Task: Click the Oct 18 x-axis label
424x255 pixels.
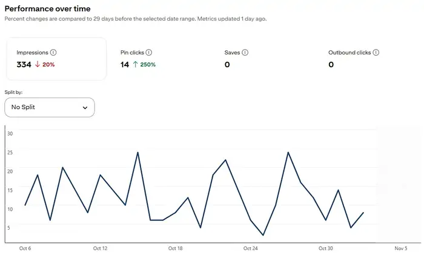Action: coord(175,248)
